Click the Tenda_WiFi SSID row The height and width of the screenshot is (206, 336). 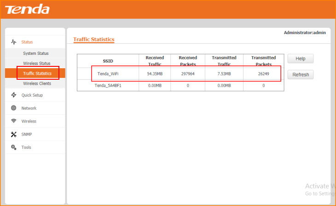tap(108, 74)
